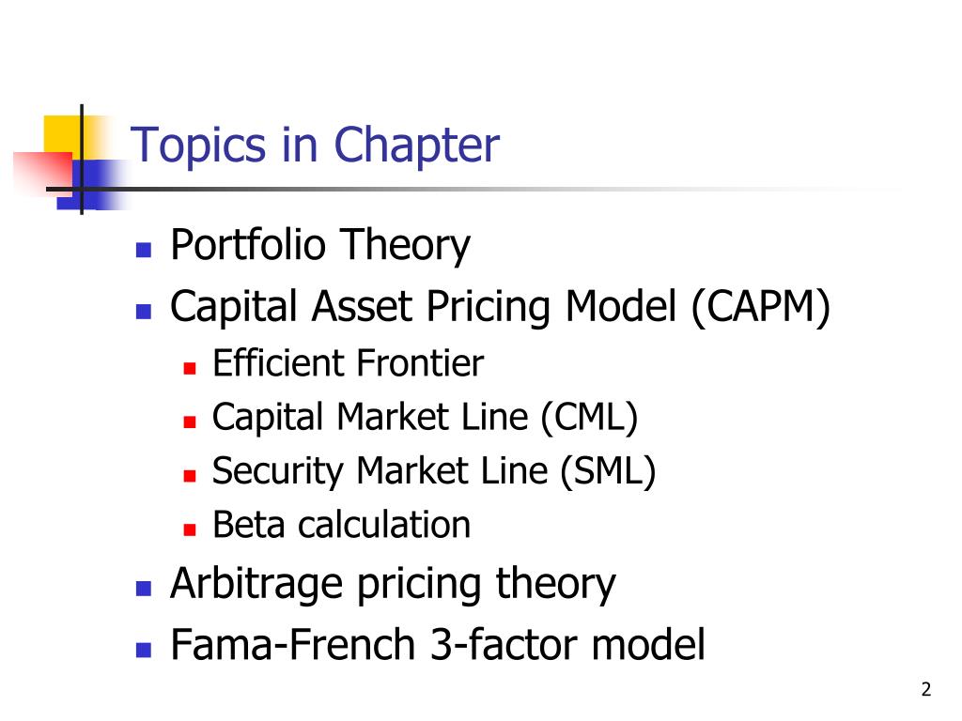The height and width of the screenshot is (721, 962).
Task: Select the Beta calculation sub-bullet
Action: [341, 525]
